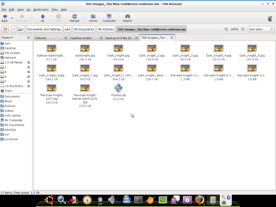
Task: Click TDN Images path bar button
Action: tap(151, 29)
